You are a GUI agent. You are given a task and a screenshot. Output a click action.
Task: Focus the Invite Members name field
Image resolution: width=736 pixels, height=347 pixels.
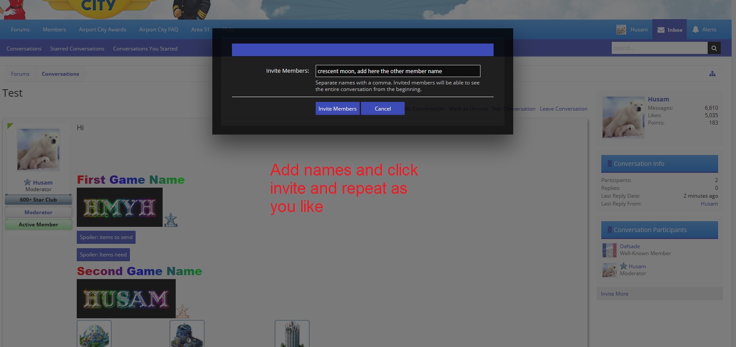click(398, 71)
